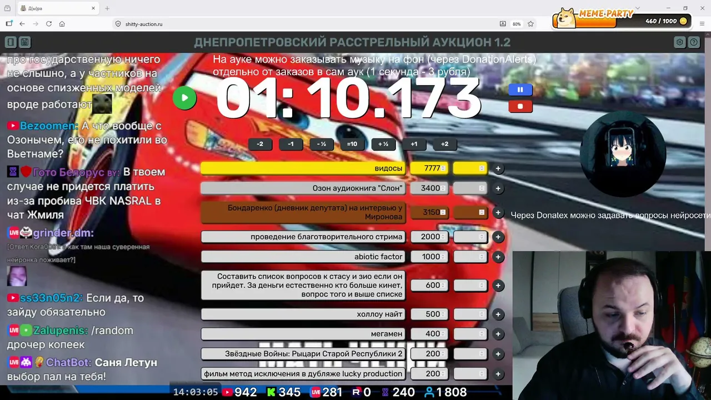
Task: Select the Д(ы)ра browser tab
Action: [x=58, y=8]
